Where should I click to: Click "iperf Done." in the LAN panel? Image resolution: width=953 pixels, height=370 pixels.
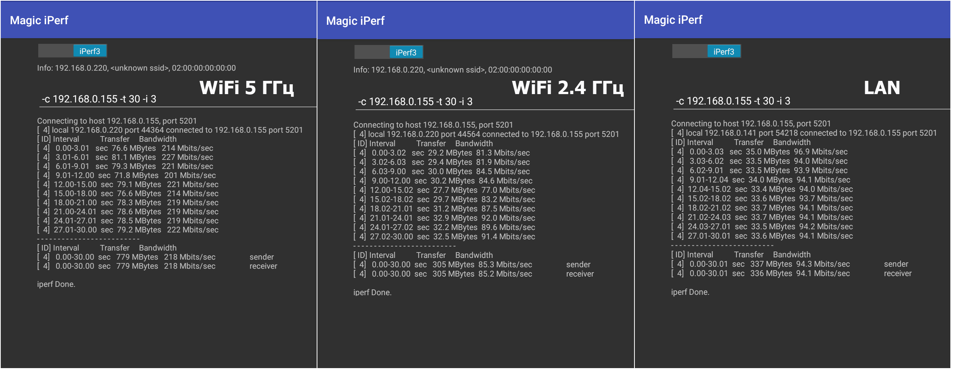pyautogui.click(x=690, y=292)
